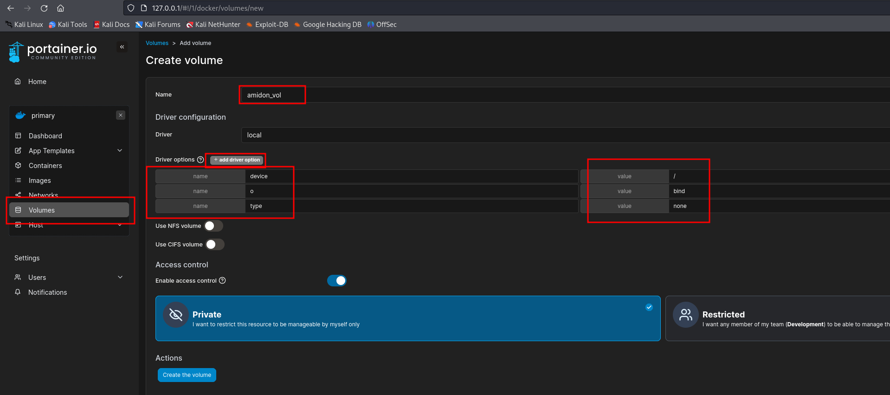Viewport: 890px width, 395px height.
Task: Click the value field containing bind
Action: point(780,191)
